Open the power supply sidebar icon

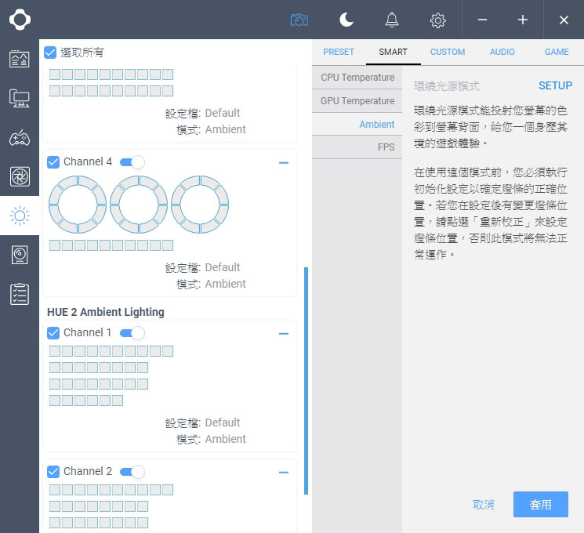20,255
